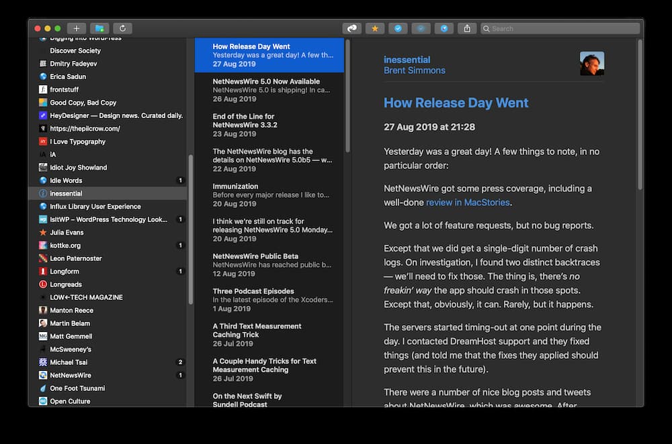Click Longform feed icon

[43, 271]
